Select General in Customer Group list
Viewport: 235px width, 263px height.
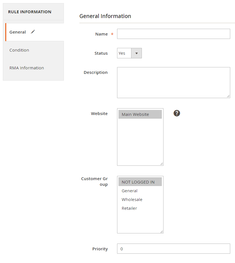130,191
